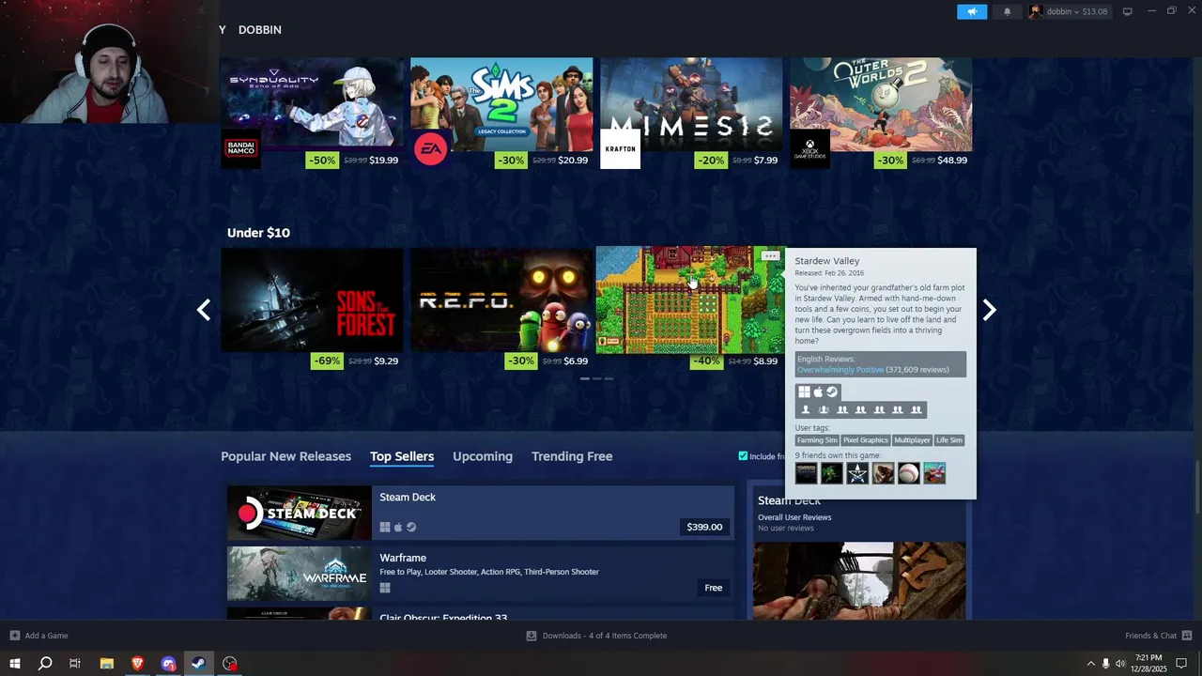Click the Windows platform icon in Stardew popup
Image resolution: width=1202 pixels, height=676 pixels.
[x=804, y=392]
